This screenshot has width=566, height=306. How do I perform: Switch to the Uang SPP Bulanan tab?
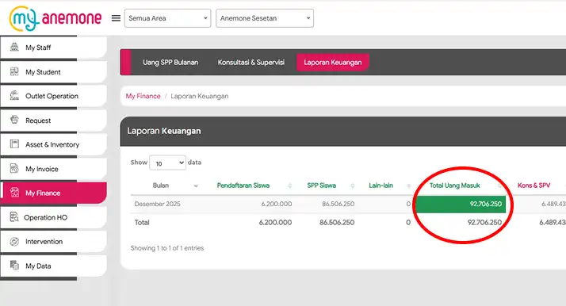170,63
